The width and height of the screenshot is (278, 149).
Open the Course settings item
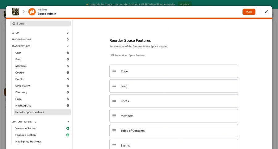pyautogui.click(x=19, y=72)
